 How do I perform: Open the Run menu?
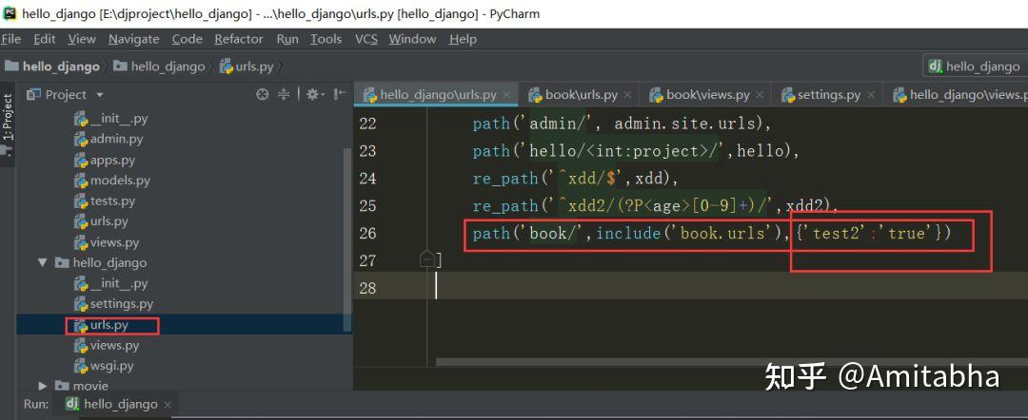[287, 39]
